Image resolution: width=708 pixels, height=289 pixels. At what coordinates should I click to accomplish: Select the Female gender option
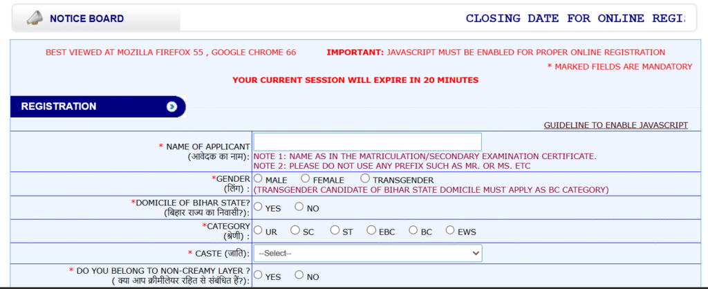click(306, 179)
